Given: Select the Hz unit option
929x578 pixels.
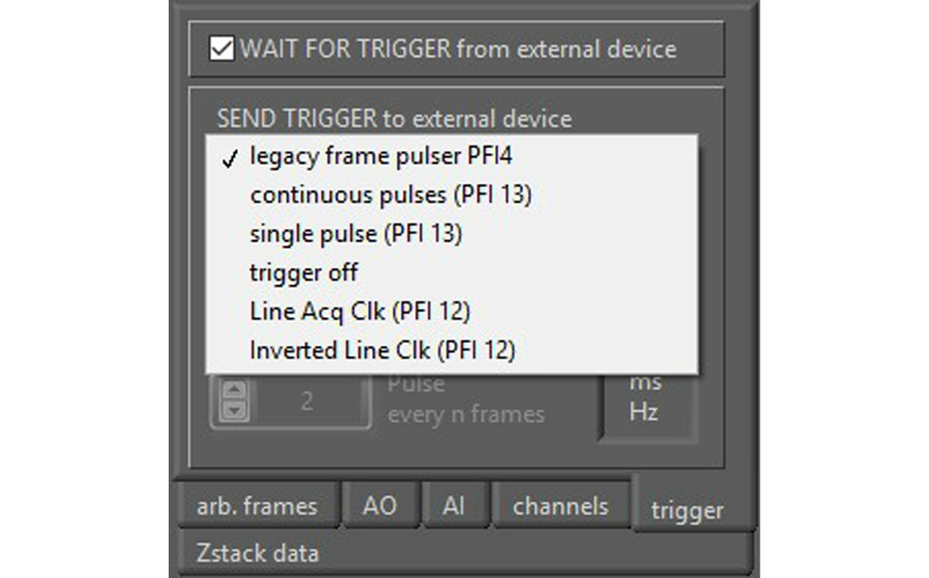Looking at the screenshot, I should [x=646, y=410].
